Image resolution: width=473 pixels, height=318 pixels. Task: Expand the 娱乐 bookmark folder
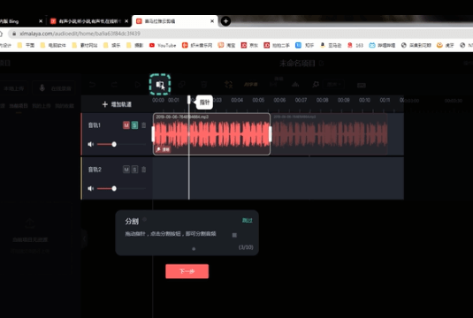[112, 45]
